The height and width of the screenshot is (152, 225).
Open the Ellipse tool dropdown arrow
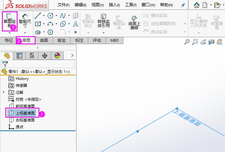click(x=69, y=24)
